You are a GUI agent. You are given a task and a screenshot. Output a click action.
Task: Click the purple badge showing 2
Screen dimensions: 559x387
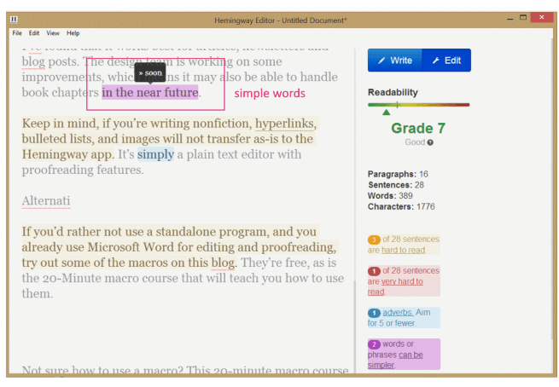(374, 344)
